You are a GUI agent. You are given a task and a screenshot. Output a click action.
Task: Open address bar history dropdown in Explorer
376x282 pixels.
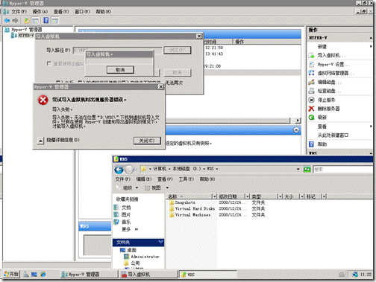[298, 170]
